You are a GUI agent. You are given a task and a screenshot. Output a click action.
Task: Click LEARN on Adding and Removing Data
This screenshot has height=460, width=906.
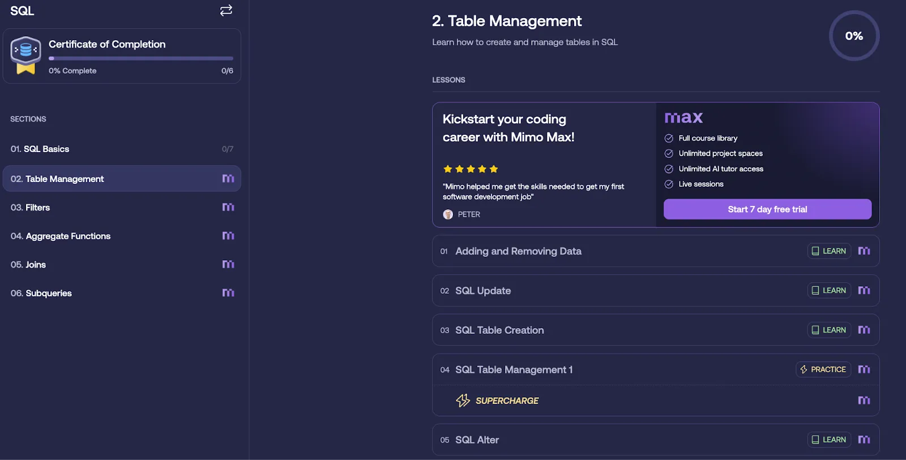click(829, 251)
